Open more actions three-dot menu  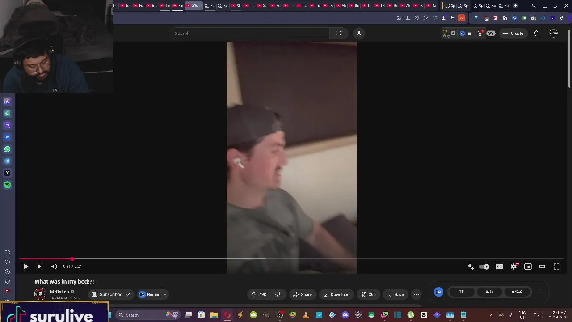pyautogui.click(x=416, y=294)
